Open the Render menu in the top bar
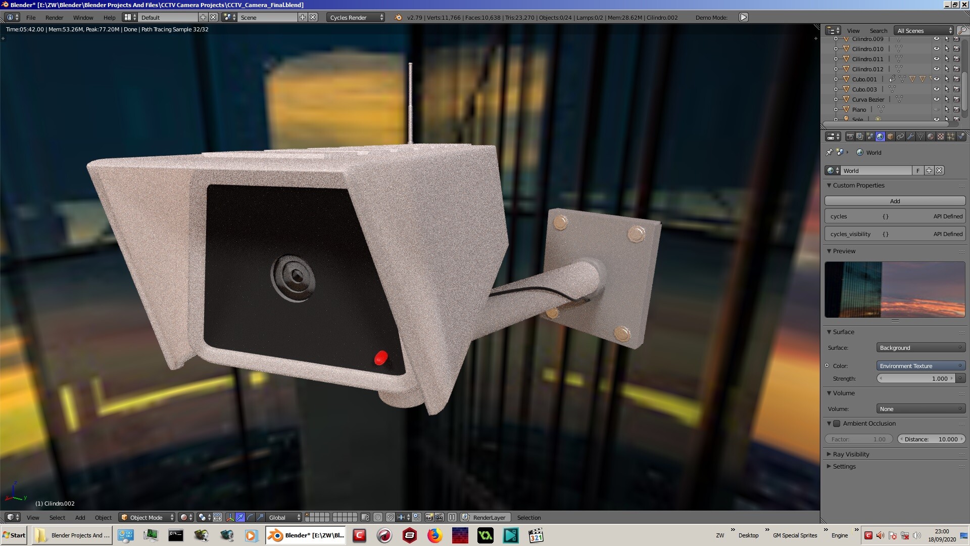970x546 pixels. [54, 17]
